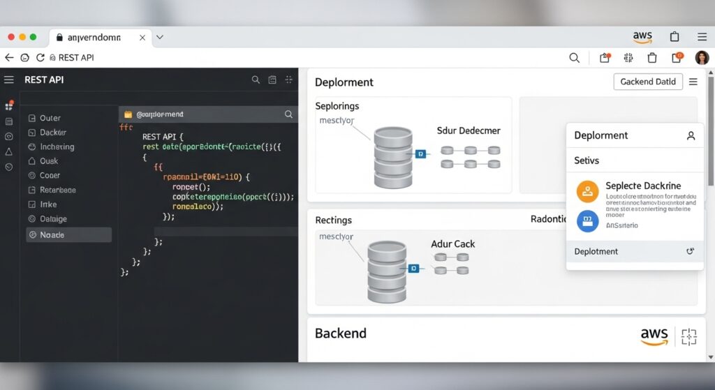Image resolution: width=715 pixels, height=390 pixels.
Task: Open the user profile avatar in browser toolbar
Action: [x=702, y=58]
